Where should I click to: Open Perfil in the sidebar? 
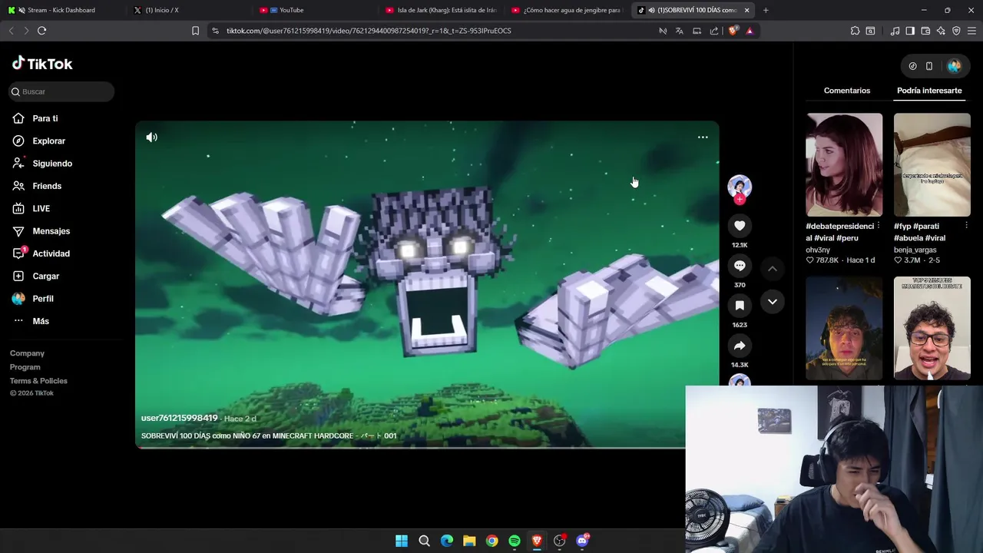pos(43,299)
